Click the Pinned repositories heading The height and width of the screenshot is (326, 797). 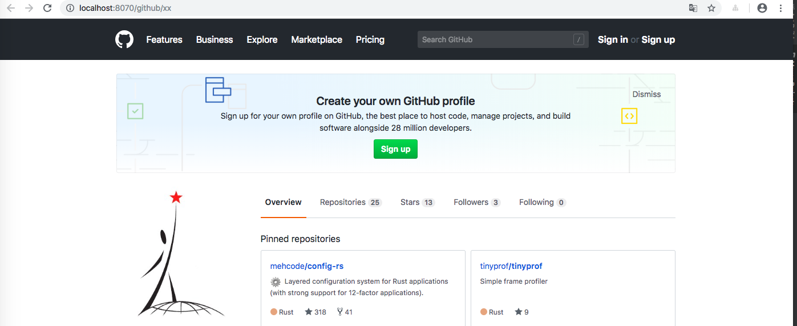[300, 239]
